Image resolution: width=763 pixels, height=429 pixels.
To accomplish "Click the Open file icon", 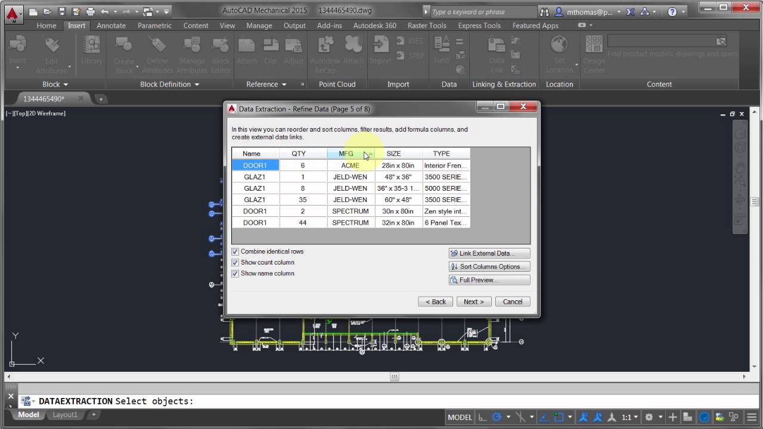I will [48, 11].
